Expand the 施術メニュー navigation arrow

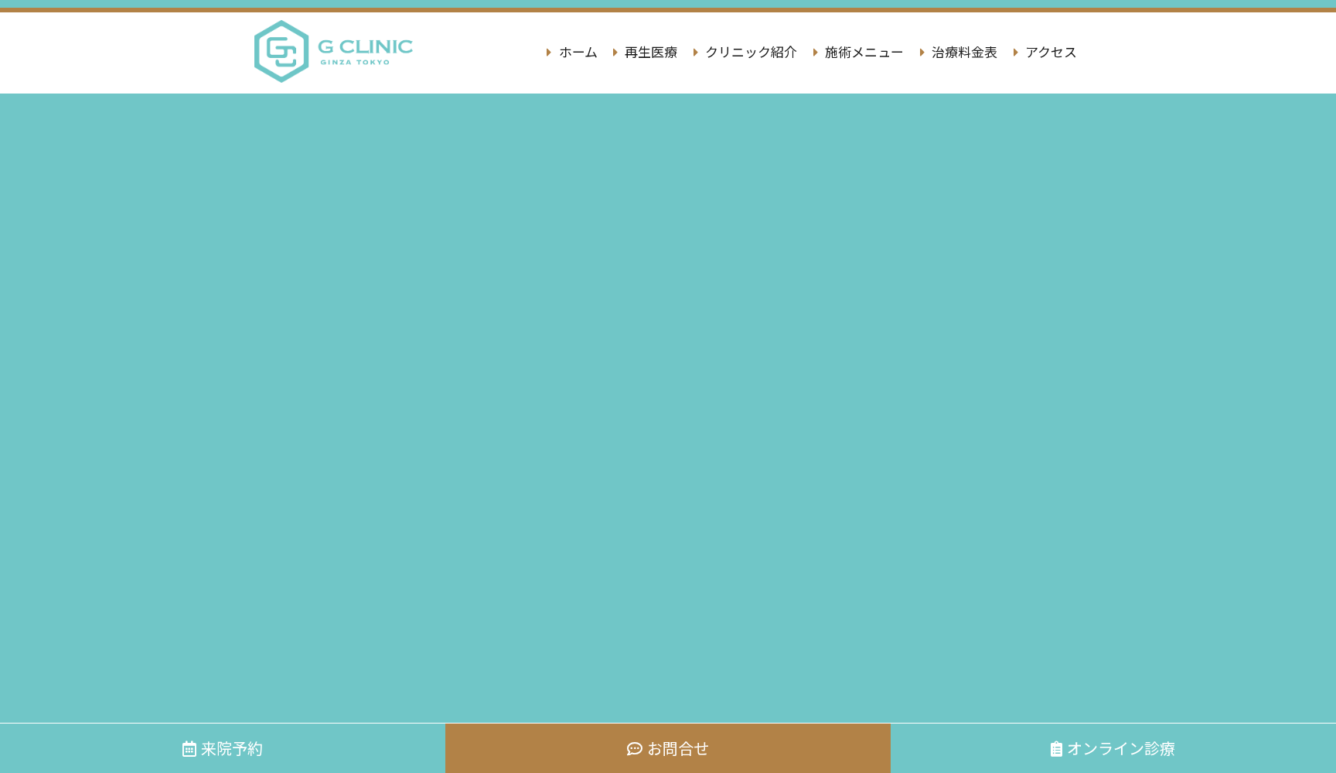point(815,53)
